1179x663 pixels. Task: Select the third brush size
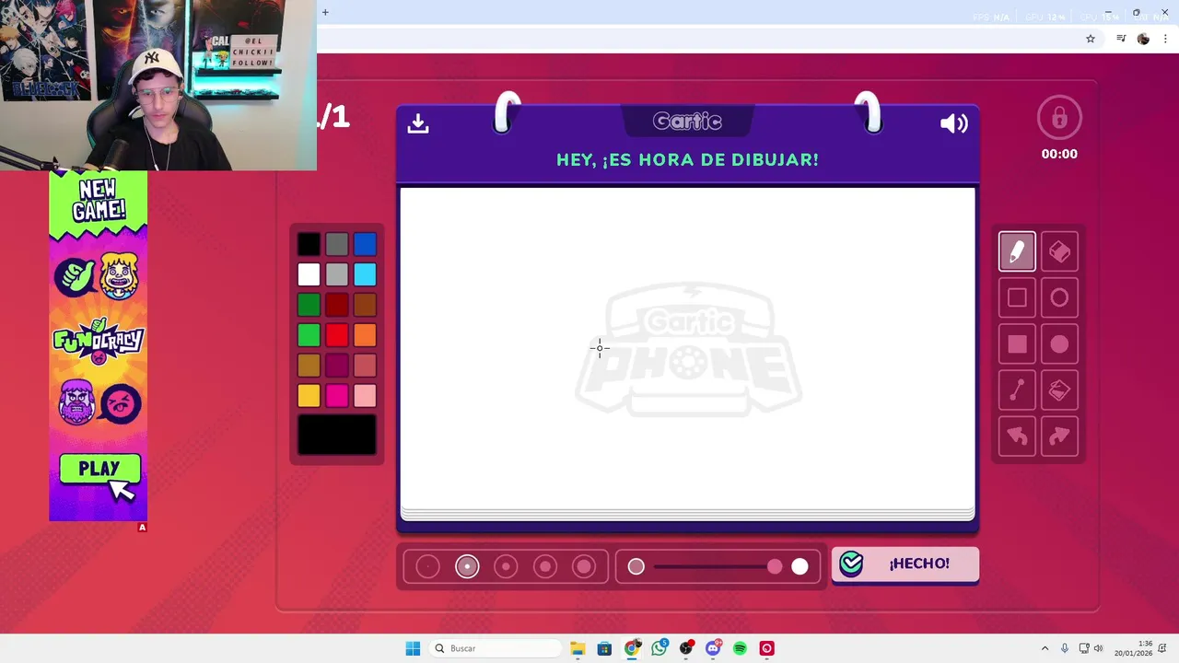(x=506, y=566)
